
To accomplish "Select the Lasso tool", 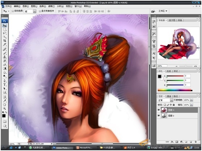I will tap(5, 33).
